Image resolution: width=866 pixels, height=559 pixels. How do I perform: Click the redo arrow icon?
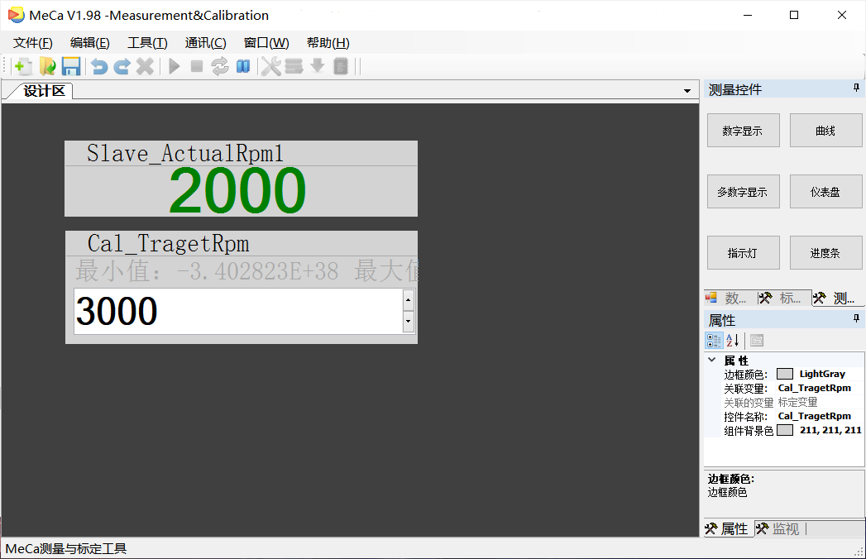click(122, 66)
